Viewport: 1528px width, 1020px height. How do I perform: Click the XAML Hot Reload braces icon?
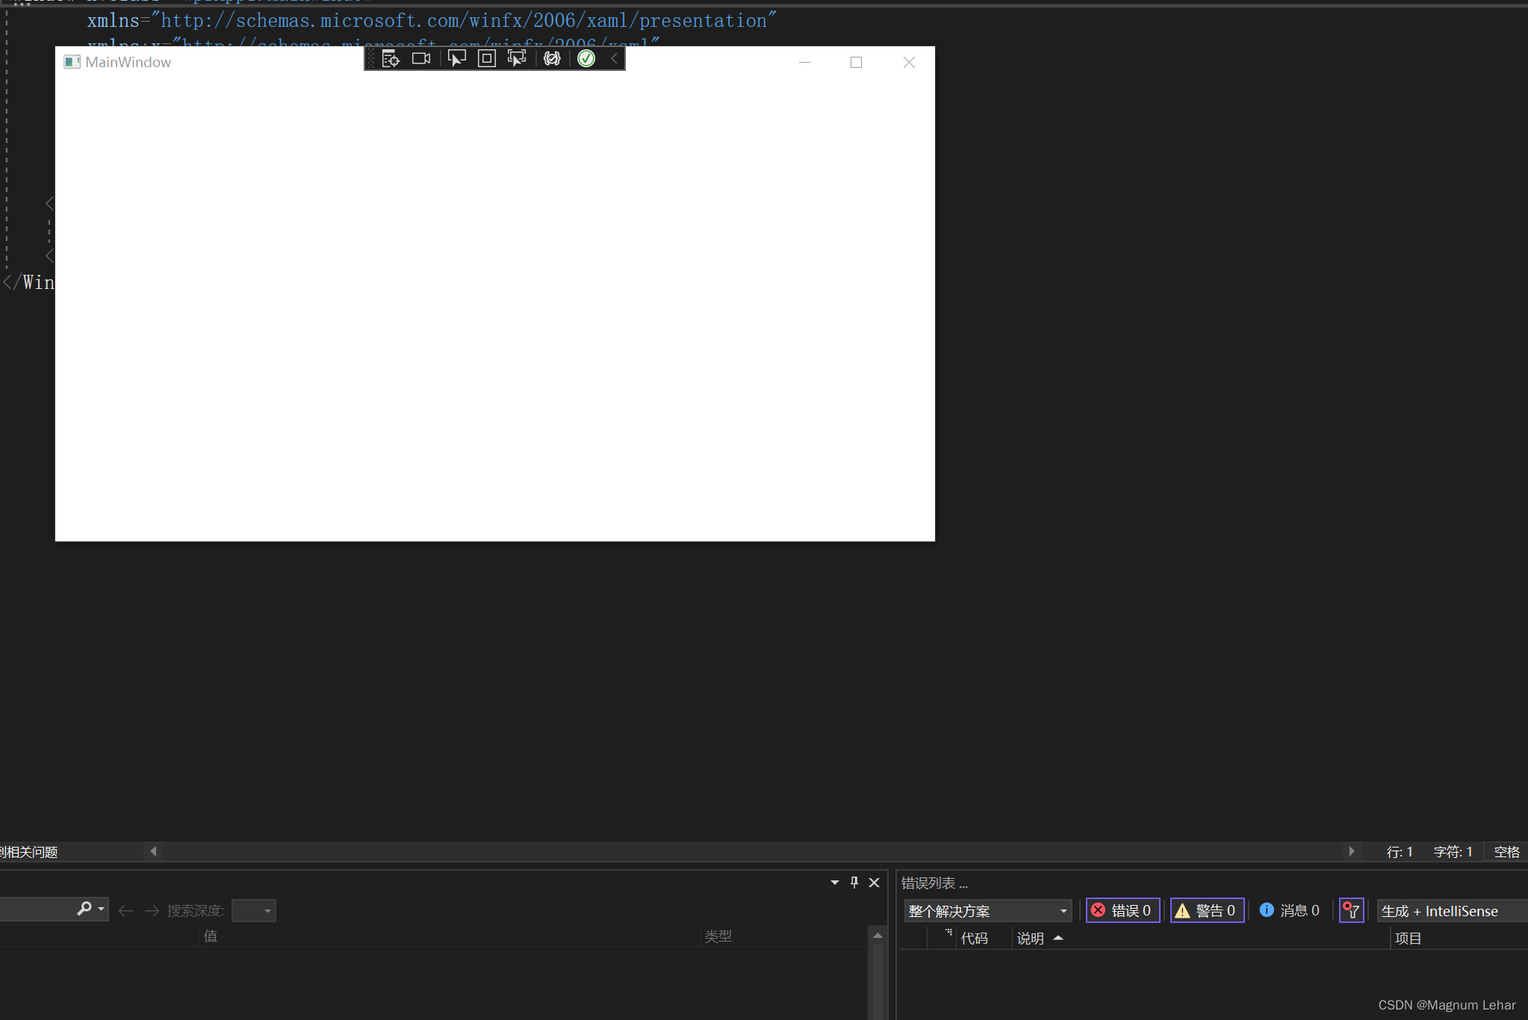[552, 59]
